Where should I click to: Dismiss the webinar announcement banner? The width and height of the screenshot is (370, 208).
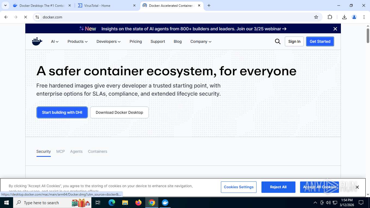tap(335, 29)
